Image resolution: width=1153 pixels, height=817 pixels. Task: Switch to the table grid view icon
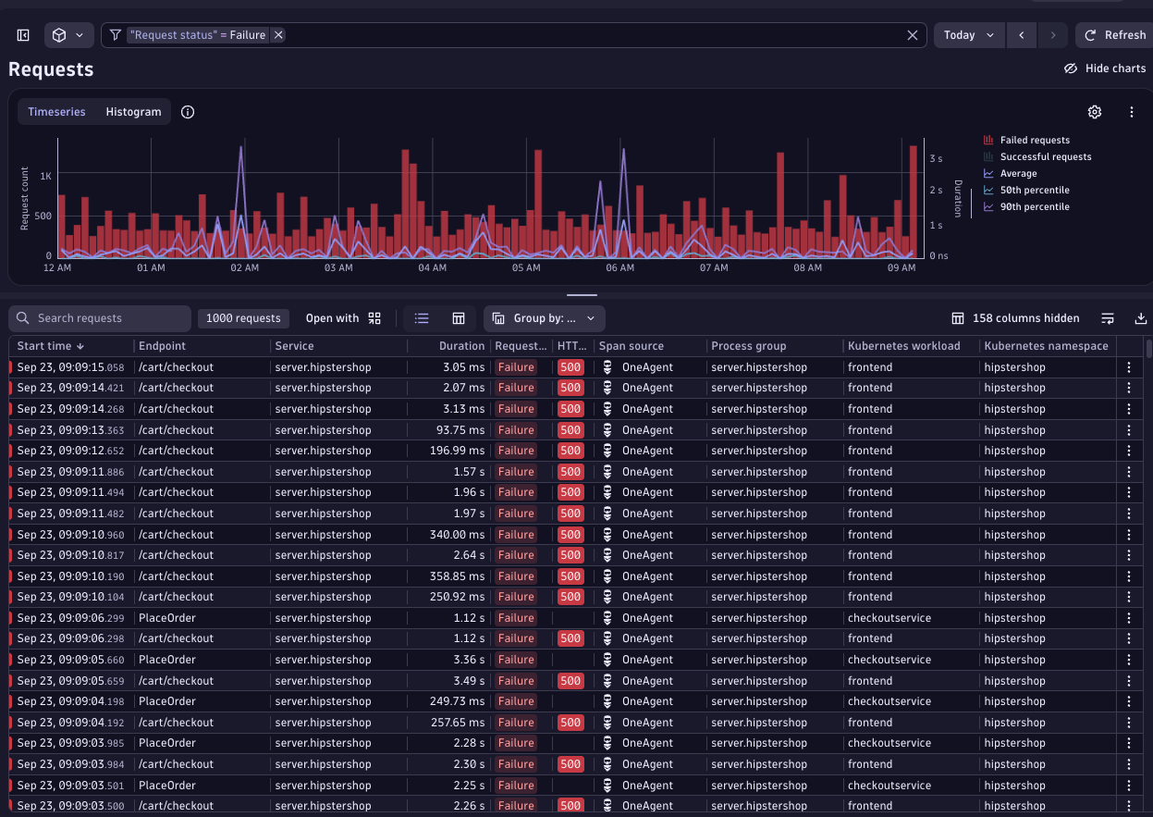pyautogui.click(x=458, y=318)
